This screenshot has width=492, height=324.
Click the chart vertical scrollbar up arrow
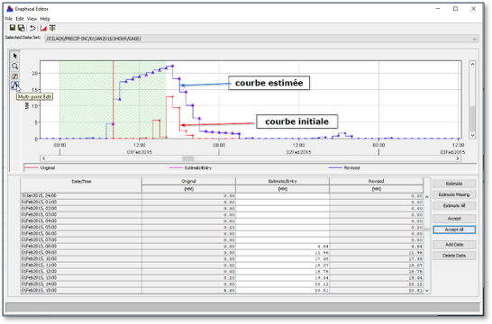(472, 64)
